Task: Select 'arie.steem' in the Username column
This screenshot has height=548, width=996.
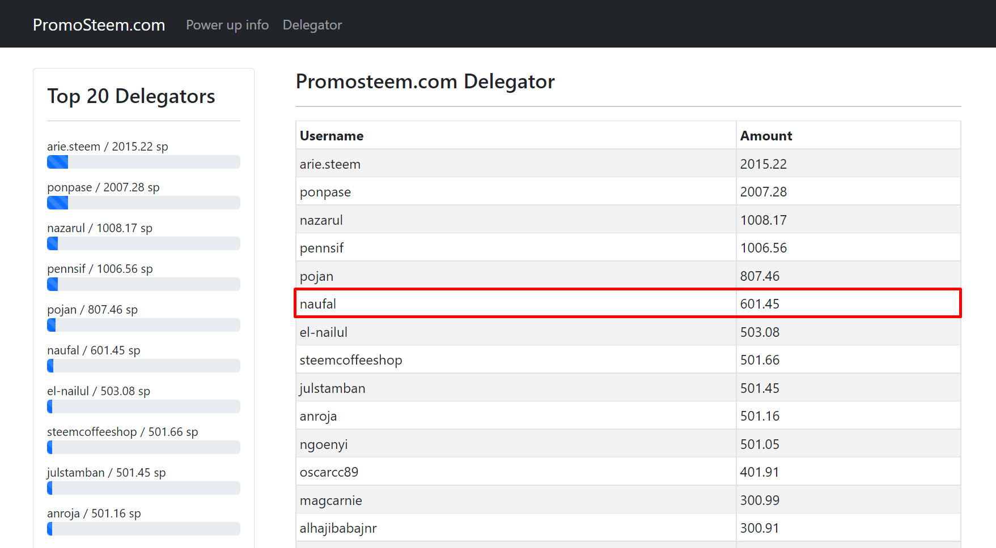Action: pyautogui.click(x=516, y=164)
